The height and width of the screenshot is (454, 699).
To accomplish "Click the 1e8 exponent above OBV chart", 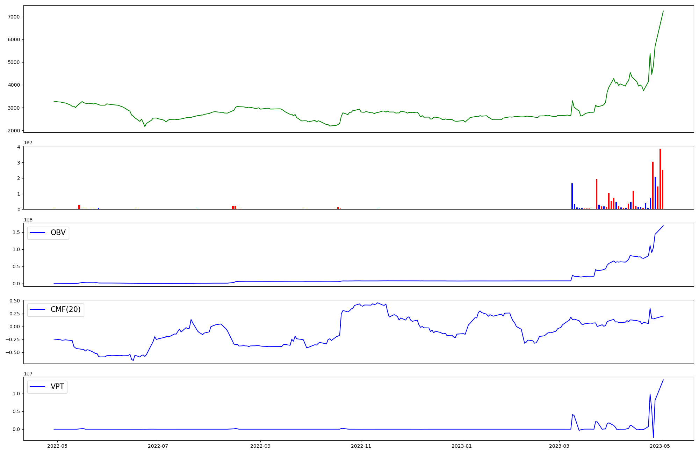I will tap(28, 220).
